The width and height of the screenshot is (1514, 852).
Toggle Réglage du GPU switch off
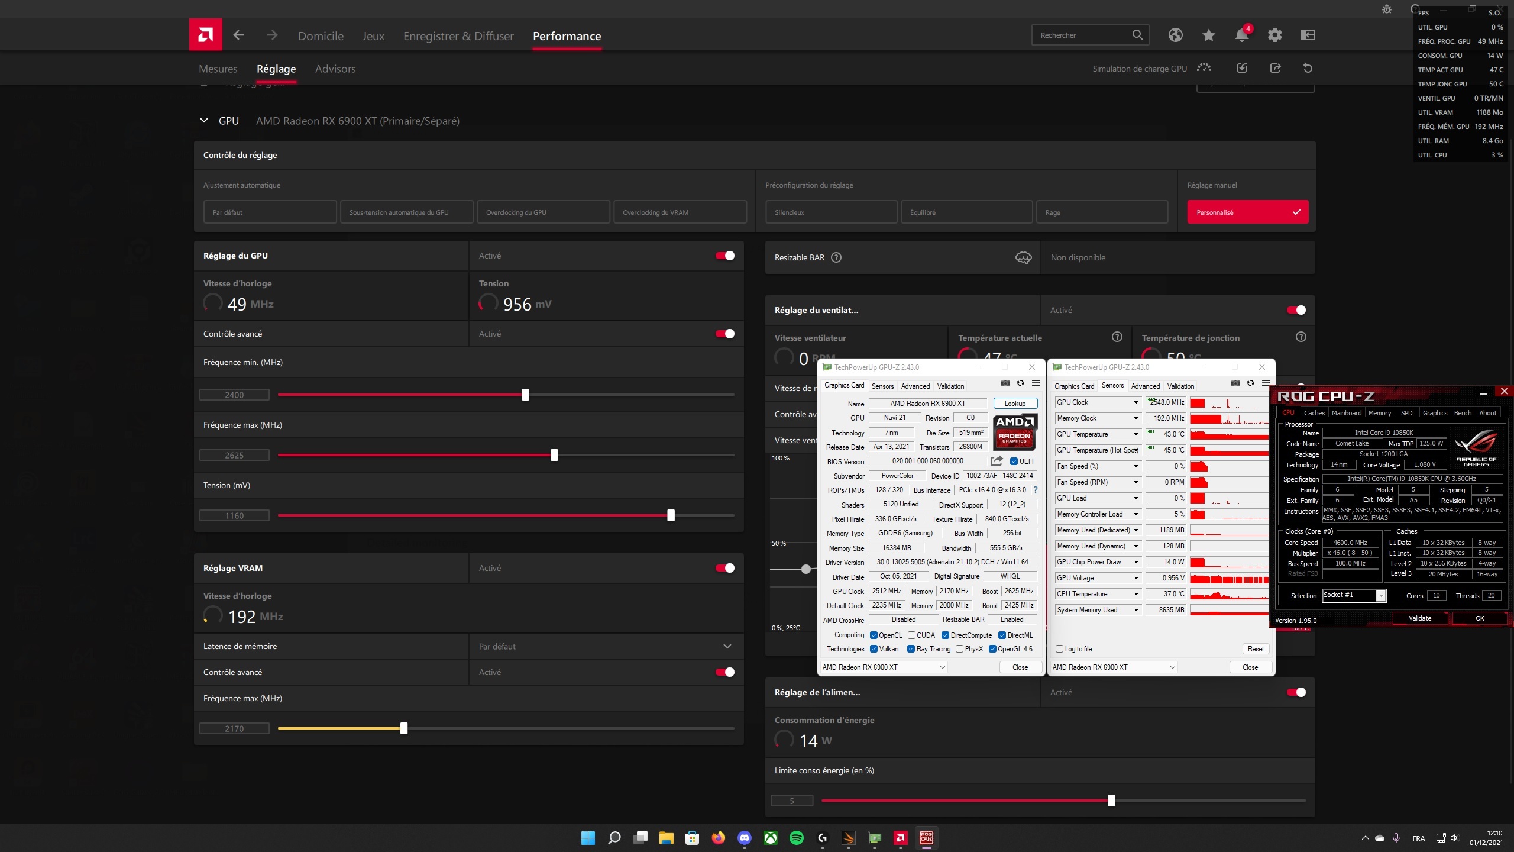pos(724,256)
